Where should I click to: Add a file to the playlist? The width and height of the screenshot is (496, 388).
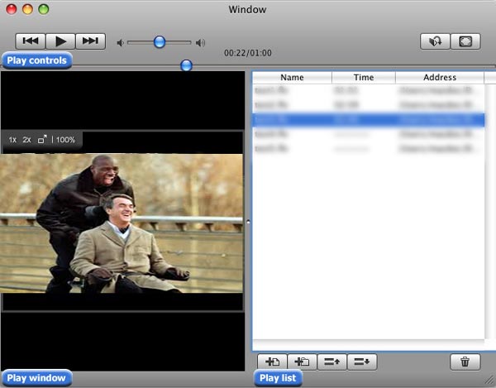pyautogui.click(x=272, y=362)
